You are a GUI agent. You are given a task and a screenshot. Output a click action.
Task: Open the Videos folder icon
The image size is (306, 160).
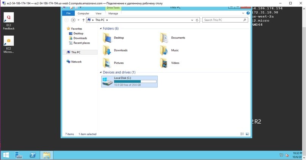tap(164, 63)
